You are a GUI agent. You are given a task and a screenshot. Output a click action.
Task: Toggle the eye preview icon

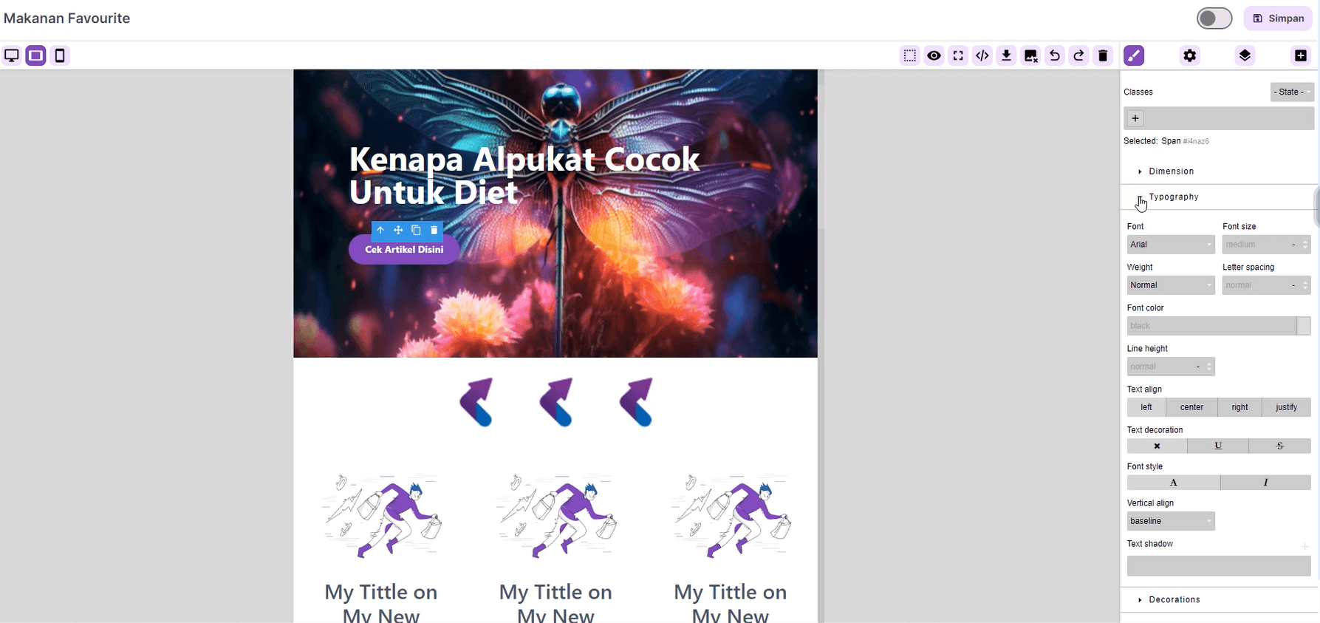tap(934, 55)
